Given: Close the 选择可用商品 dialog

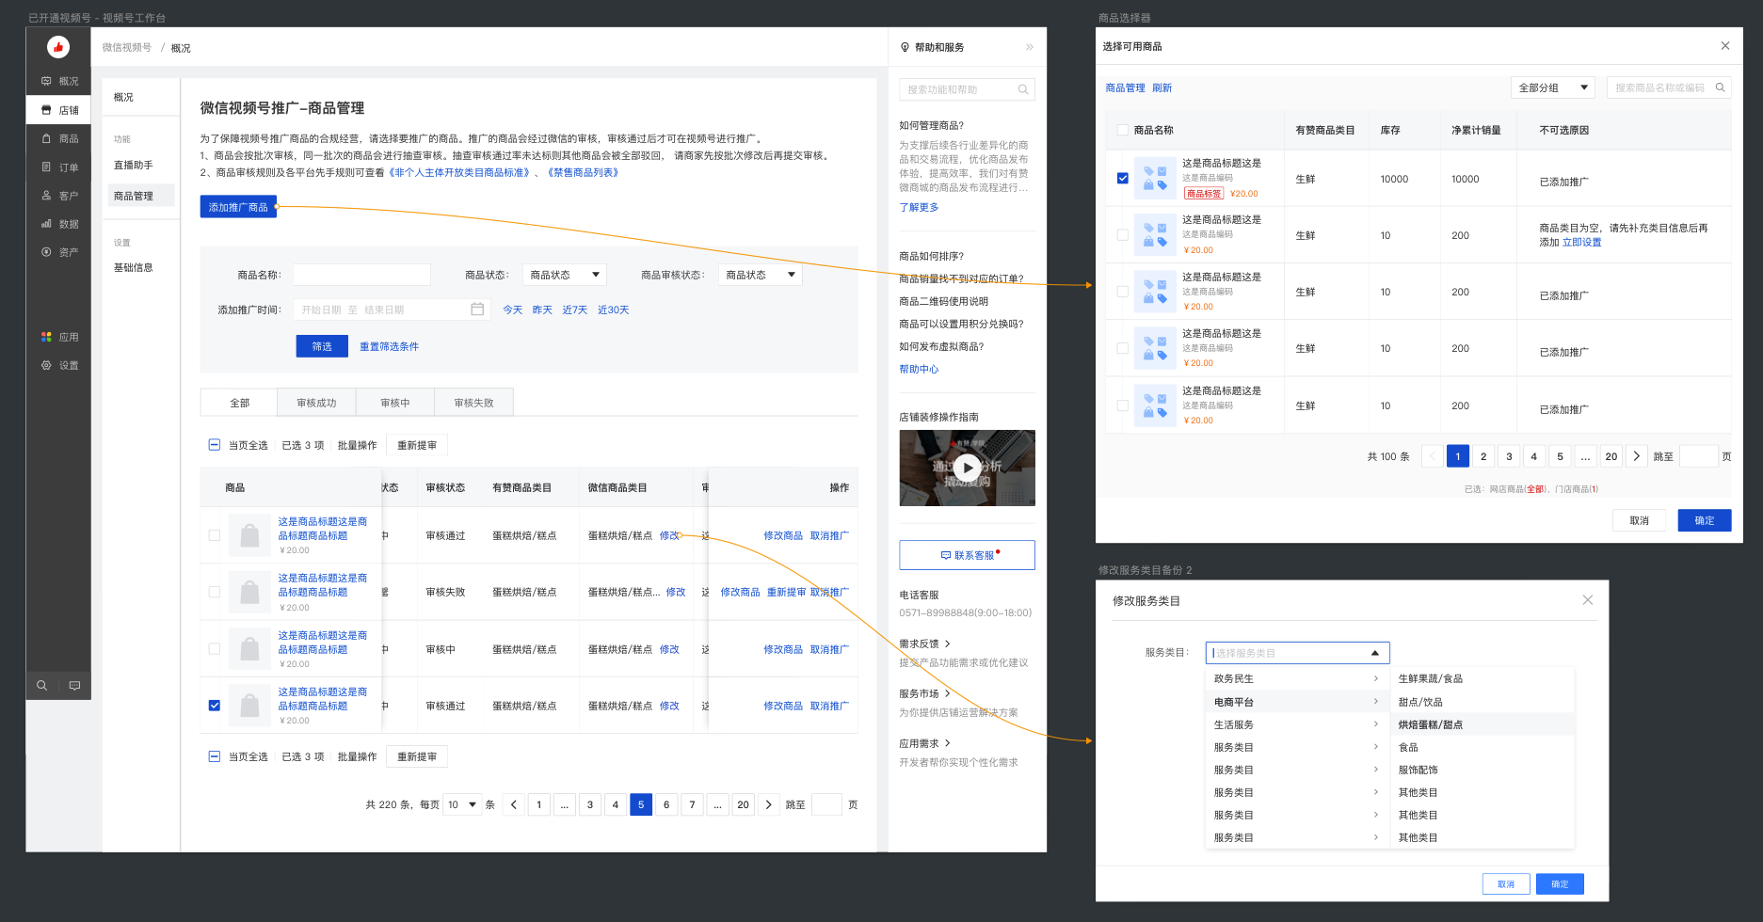Looking at the screenshot, I should click(x=1725, y=46).
